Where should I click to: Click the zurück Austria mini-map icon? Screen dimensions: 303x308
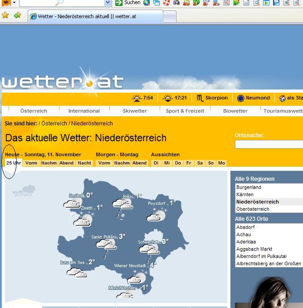[x=24, y=191]
